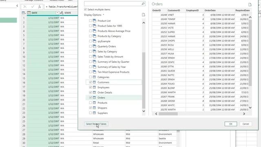Uncheck the Shippers checkbox
The width and height of the screenshot is (261, 147).
click(x=91, y=108)
